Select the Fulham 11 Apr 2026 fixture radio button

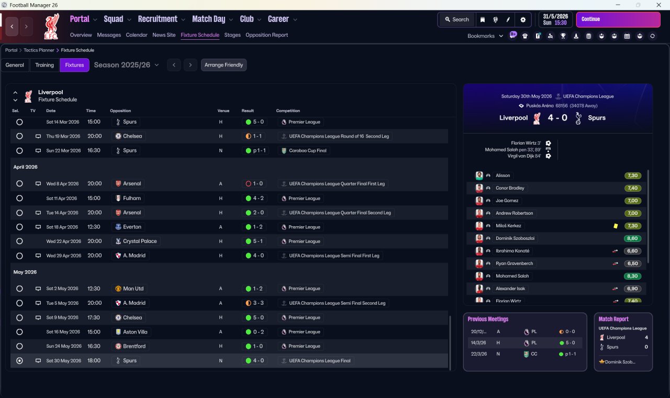(19, 198)
